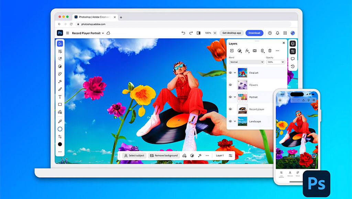The height and width of the screenshot is (199, 352).
Task: Open adjustment layer dropdown in Layers panel
Action: 240,51
